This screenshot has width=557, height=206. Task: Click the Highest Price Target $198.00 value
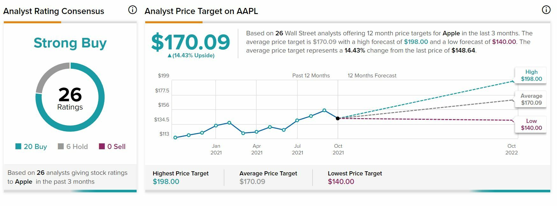[166, 182]
